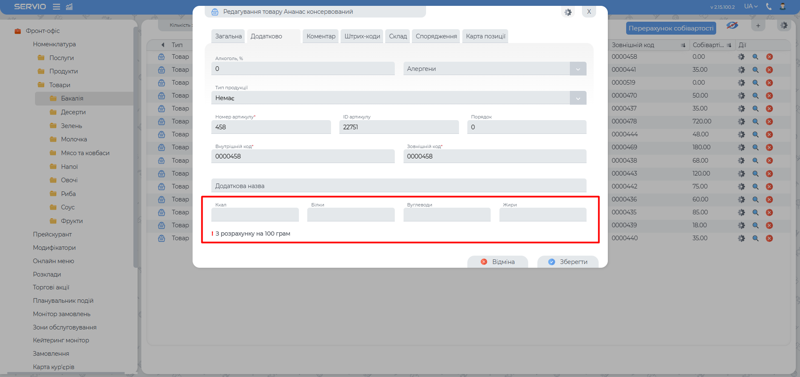Open the Карта позиції tab
The image size is (800, 377).
point(485,36)
